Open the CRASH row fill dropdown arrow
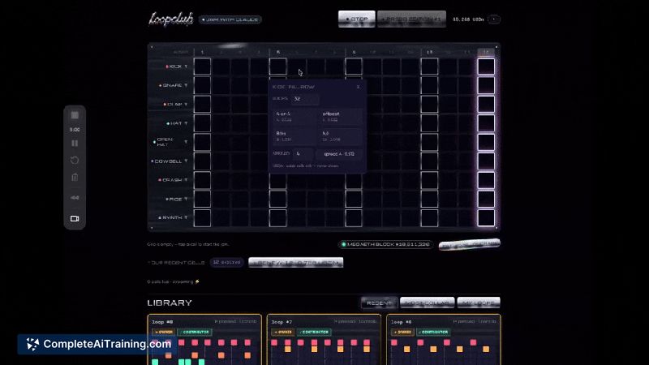The height and width of the screenshot is (365, 649). tap(186, 180)
